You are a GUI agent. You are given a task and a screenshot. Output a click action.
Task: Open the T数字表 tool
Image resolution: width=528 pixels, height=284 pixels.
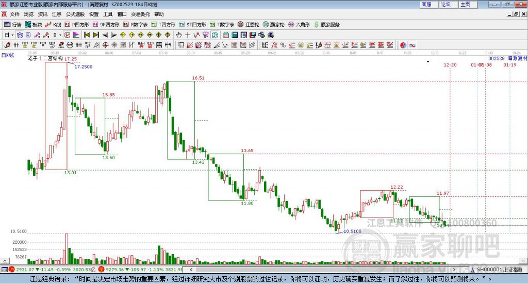point(222,25)
